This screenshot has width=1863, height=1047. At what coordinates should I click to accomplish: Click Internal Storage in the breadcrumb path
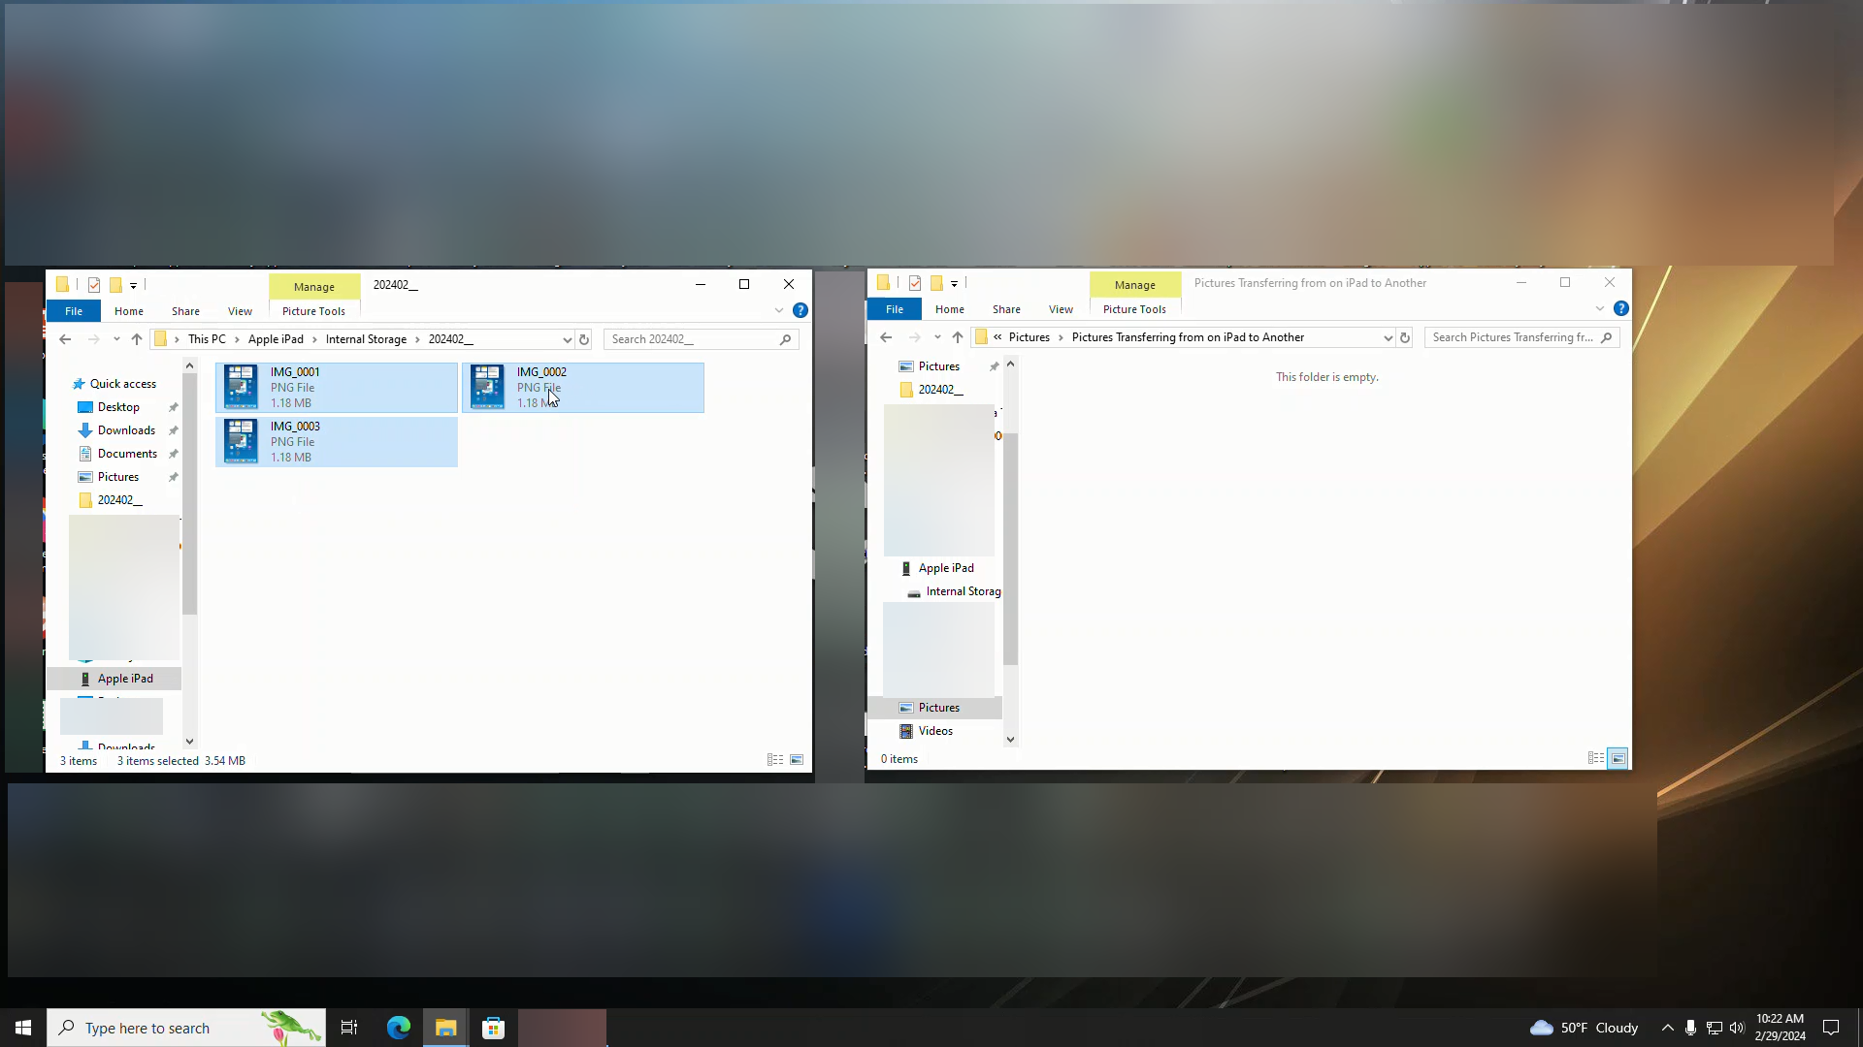(366, 339)
